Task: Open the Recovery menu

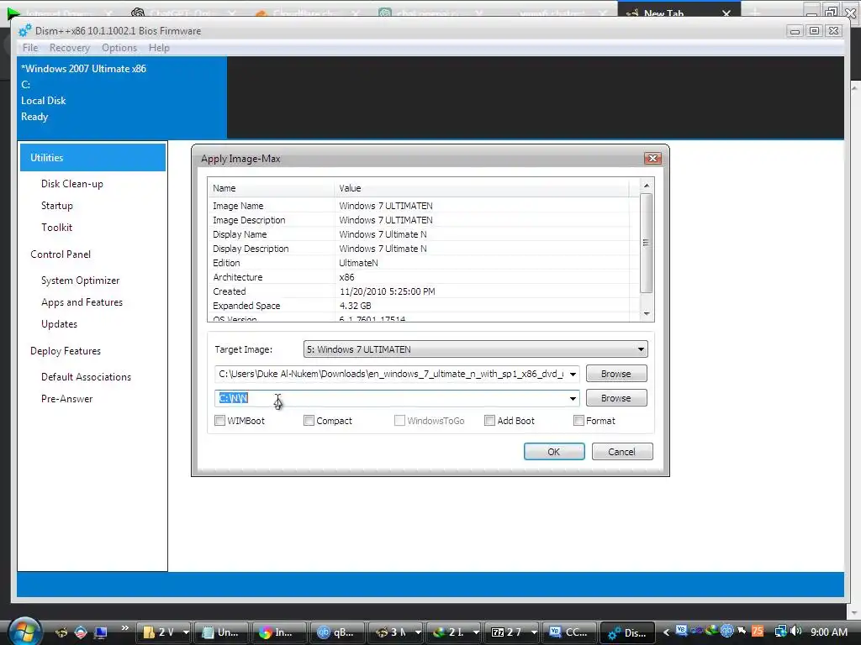Action: point(70,48)
